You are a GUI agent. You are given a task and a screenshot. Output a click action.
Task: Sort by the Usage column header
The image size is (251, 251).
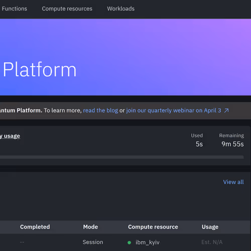click(210, 227)
